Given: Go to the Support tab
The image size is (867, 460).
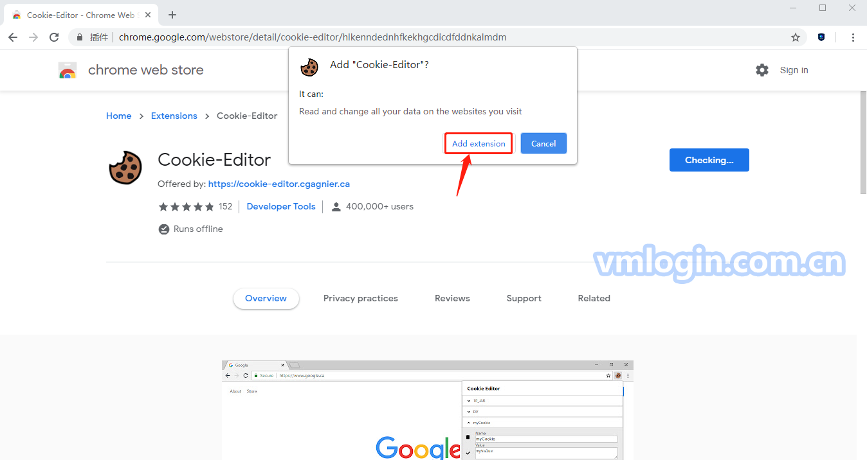Looking at the screenshot, I should (x=524, y=298).
